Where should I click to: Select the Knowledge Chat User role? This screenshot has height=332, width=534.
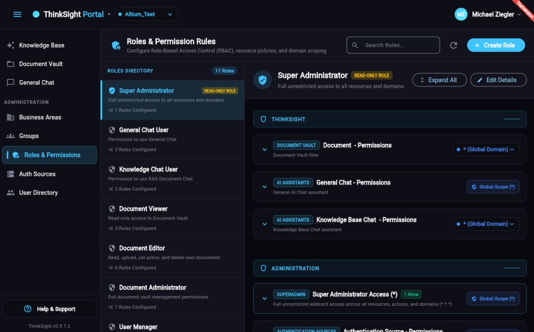click(173, 179)
